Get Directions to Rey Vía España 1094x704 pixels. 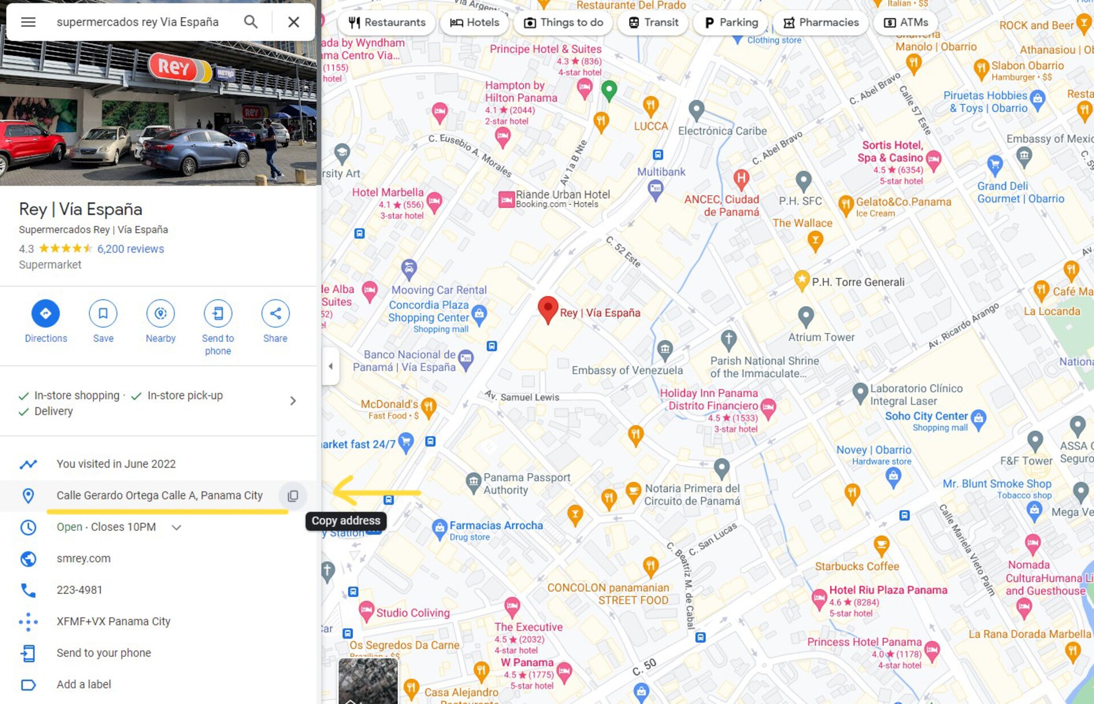[x=46, y=322]
